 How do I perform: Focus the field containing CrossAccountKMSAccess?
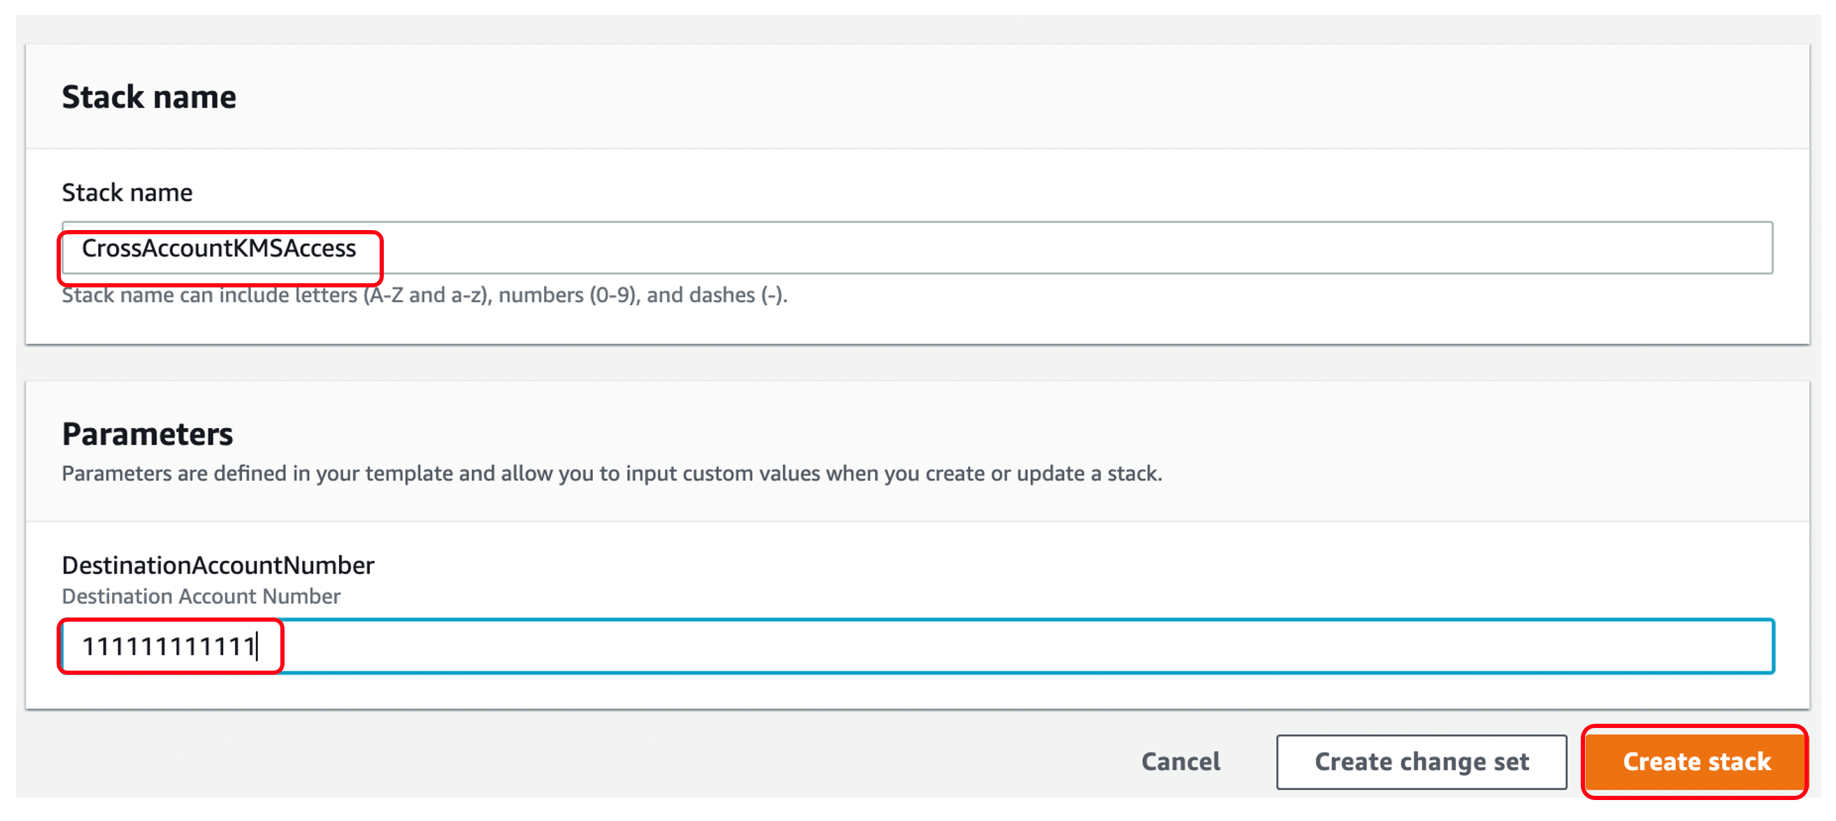855,251
